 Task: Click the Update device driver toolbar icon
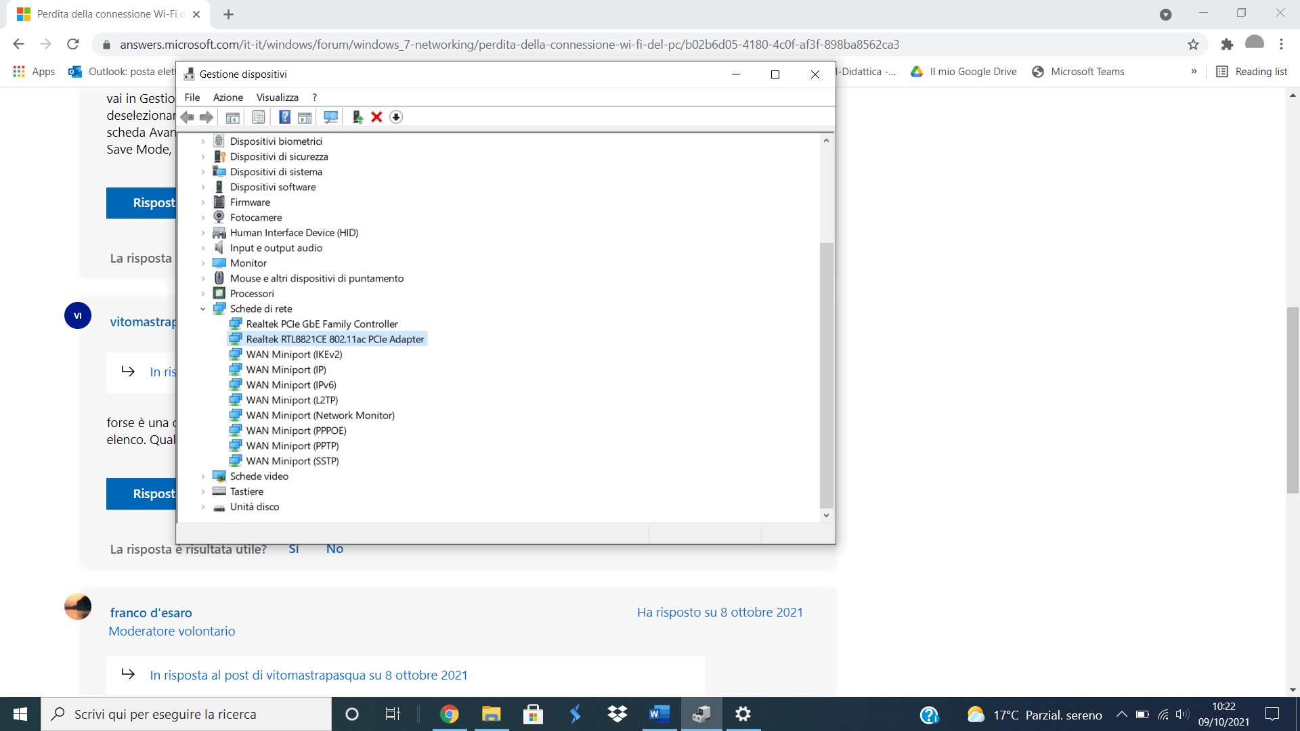pos(357,117)
